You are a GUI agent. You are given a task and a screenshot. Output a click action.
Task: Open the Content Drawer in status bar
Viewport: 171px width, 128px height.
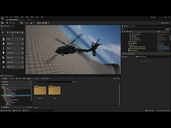[x=6, y=111]
